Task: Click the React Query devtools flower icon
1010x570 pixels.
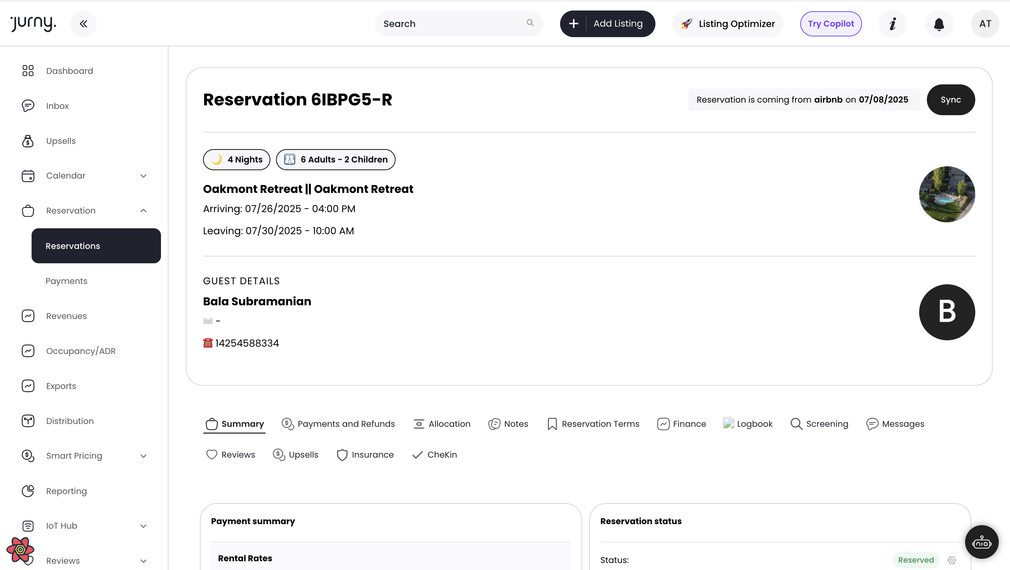Action: click(x=20, y=550)
